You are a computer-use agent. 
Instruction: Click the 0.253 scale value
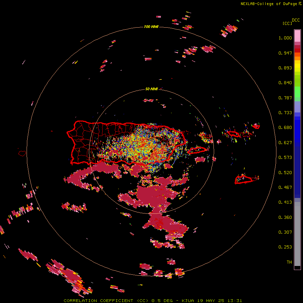coord(285,247)
